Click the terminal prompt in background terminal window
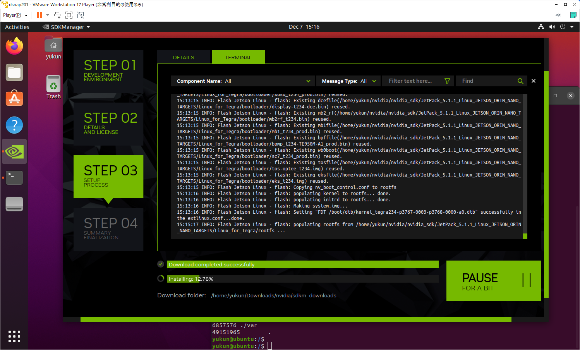Image resolution: width=580 pixels, height=350 pixels. [x=242, y=346]
